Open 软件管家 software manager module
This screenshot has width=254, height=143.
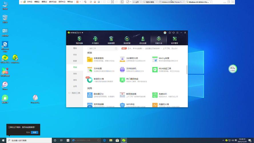click(175, 40)
